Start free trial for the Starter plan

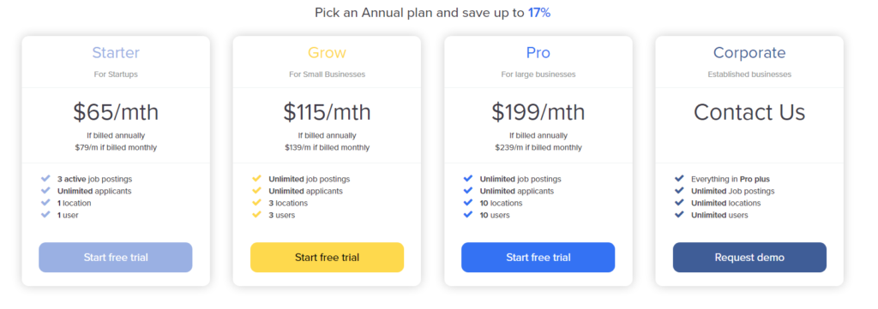coord(116,257)
